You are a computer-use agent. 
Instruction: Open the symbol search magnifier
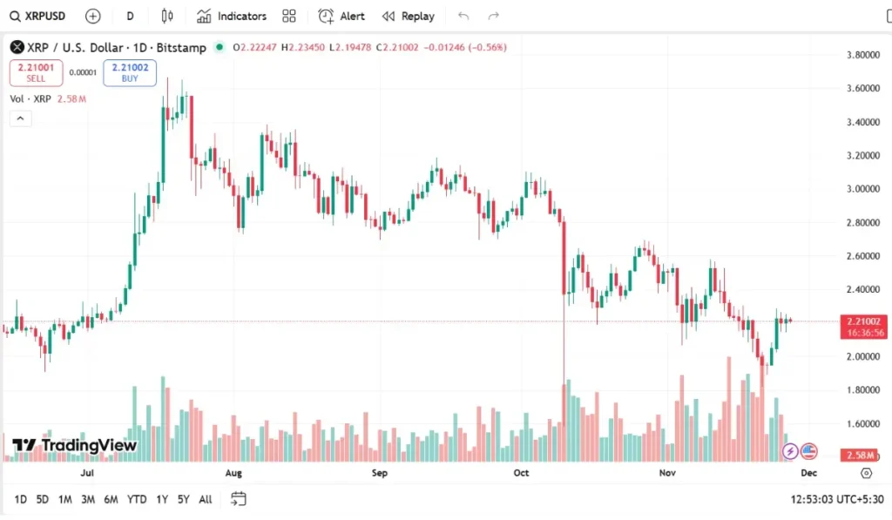16,16
